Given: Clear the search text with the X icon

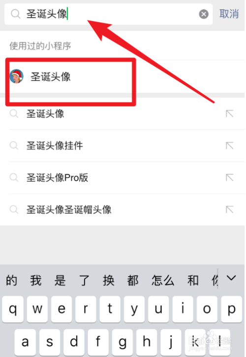Looking at the screenshot, I should (204, 14).
